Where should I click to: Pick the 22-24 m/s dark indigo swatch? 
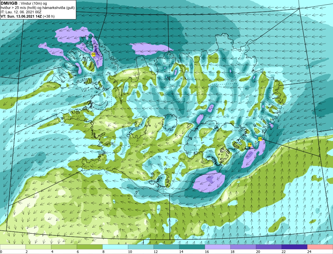(x=295, y=247)
